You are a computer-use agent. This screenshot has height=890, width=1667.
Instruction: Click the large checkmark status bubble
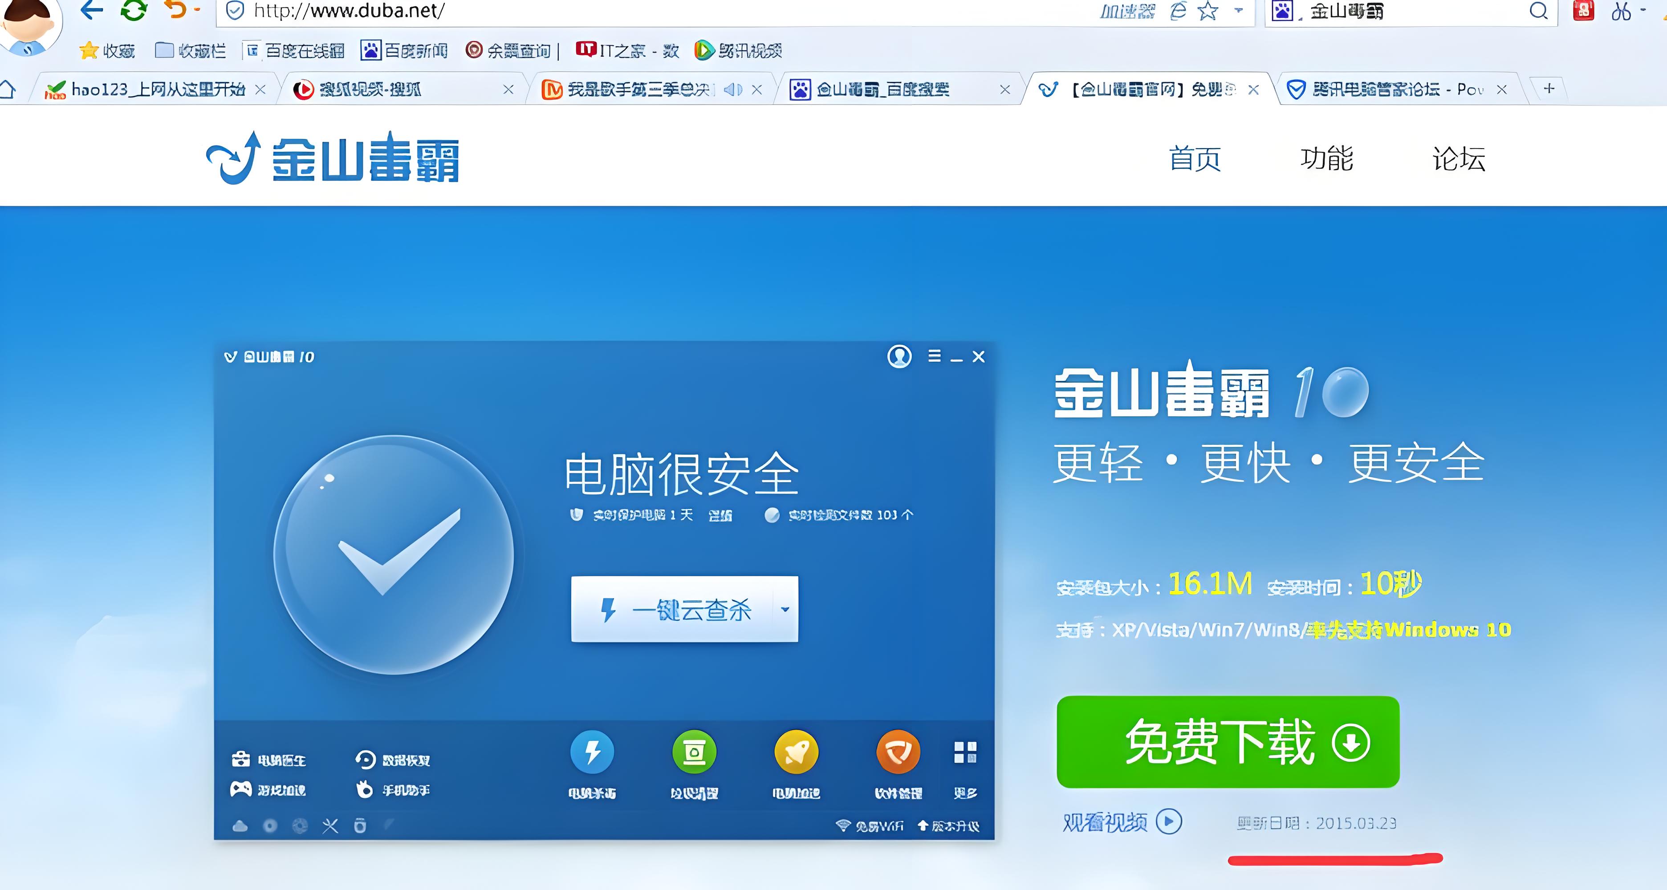click(x=394, y=554)
